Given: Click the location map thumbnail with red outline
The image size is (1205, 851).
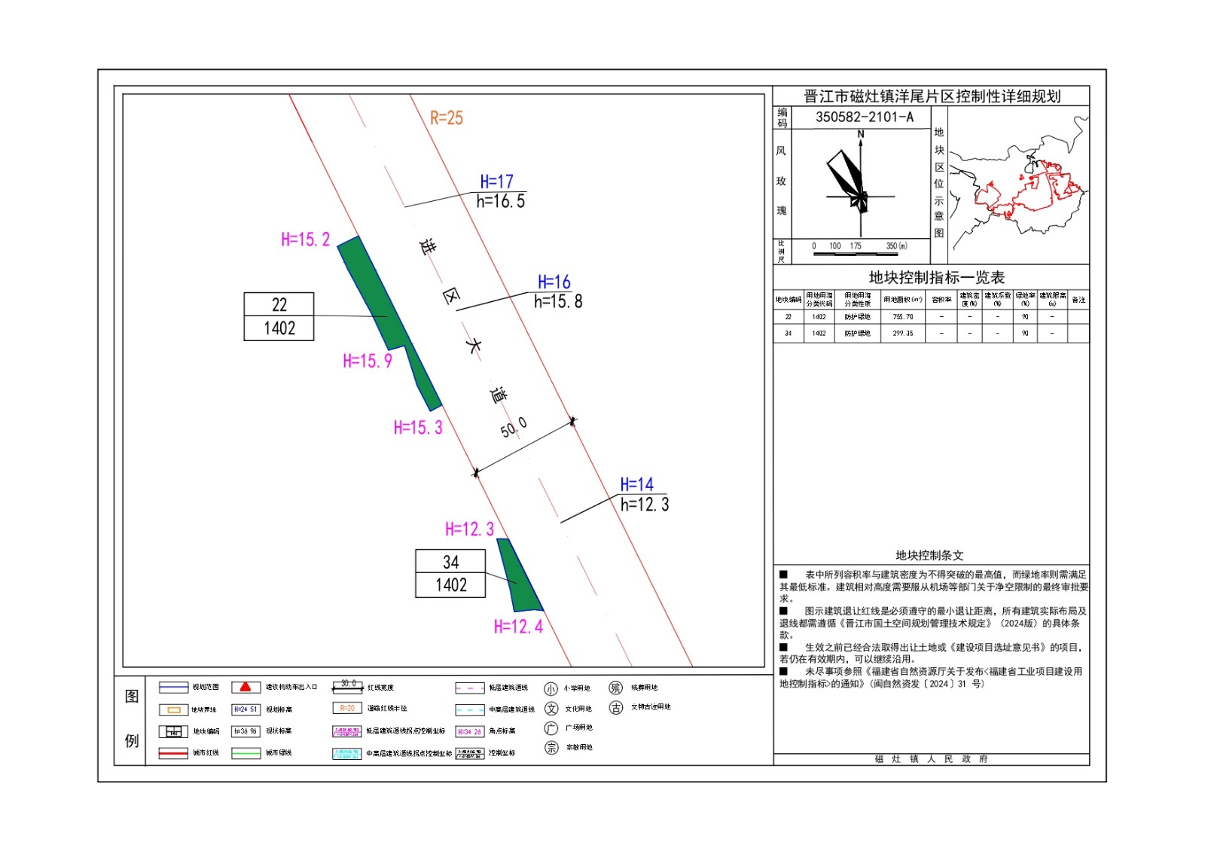Looking at the screenshot, I should coord(1018,188).
